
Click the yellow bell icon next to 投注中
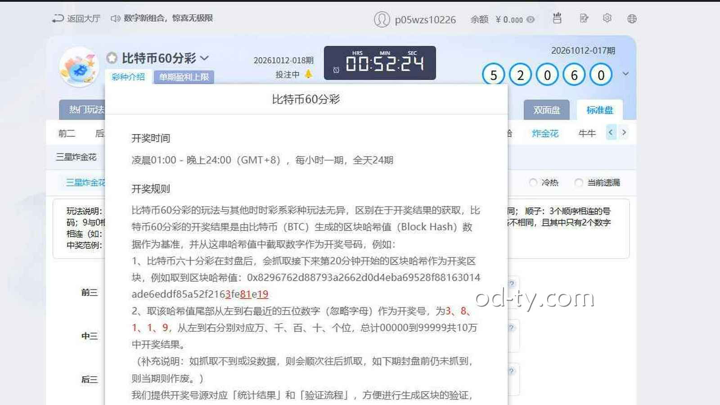[308, 74]
